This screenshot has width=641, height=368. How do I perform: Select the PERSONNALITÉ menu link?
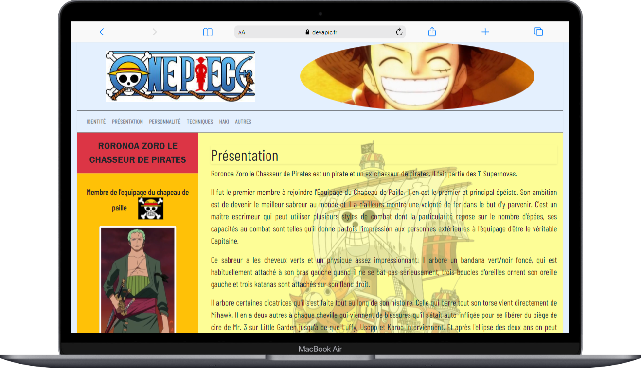pyautogui.click(x=165, y=122)
